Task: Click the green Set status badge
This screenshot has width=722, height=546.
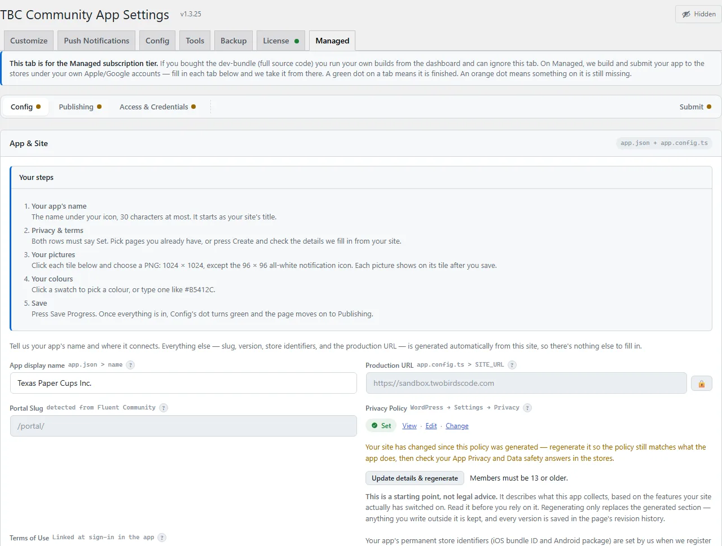Action: point(381,426)
